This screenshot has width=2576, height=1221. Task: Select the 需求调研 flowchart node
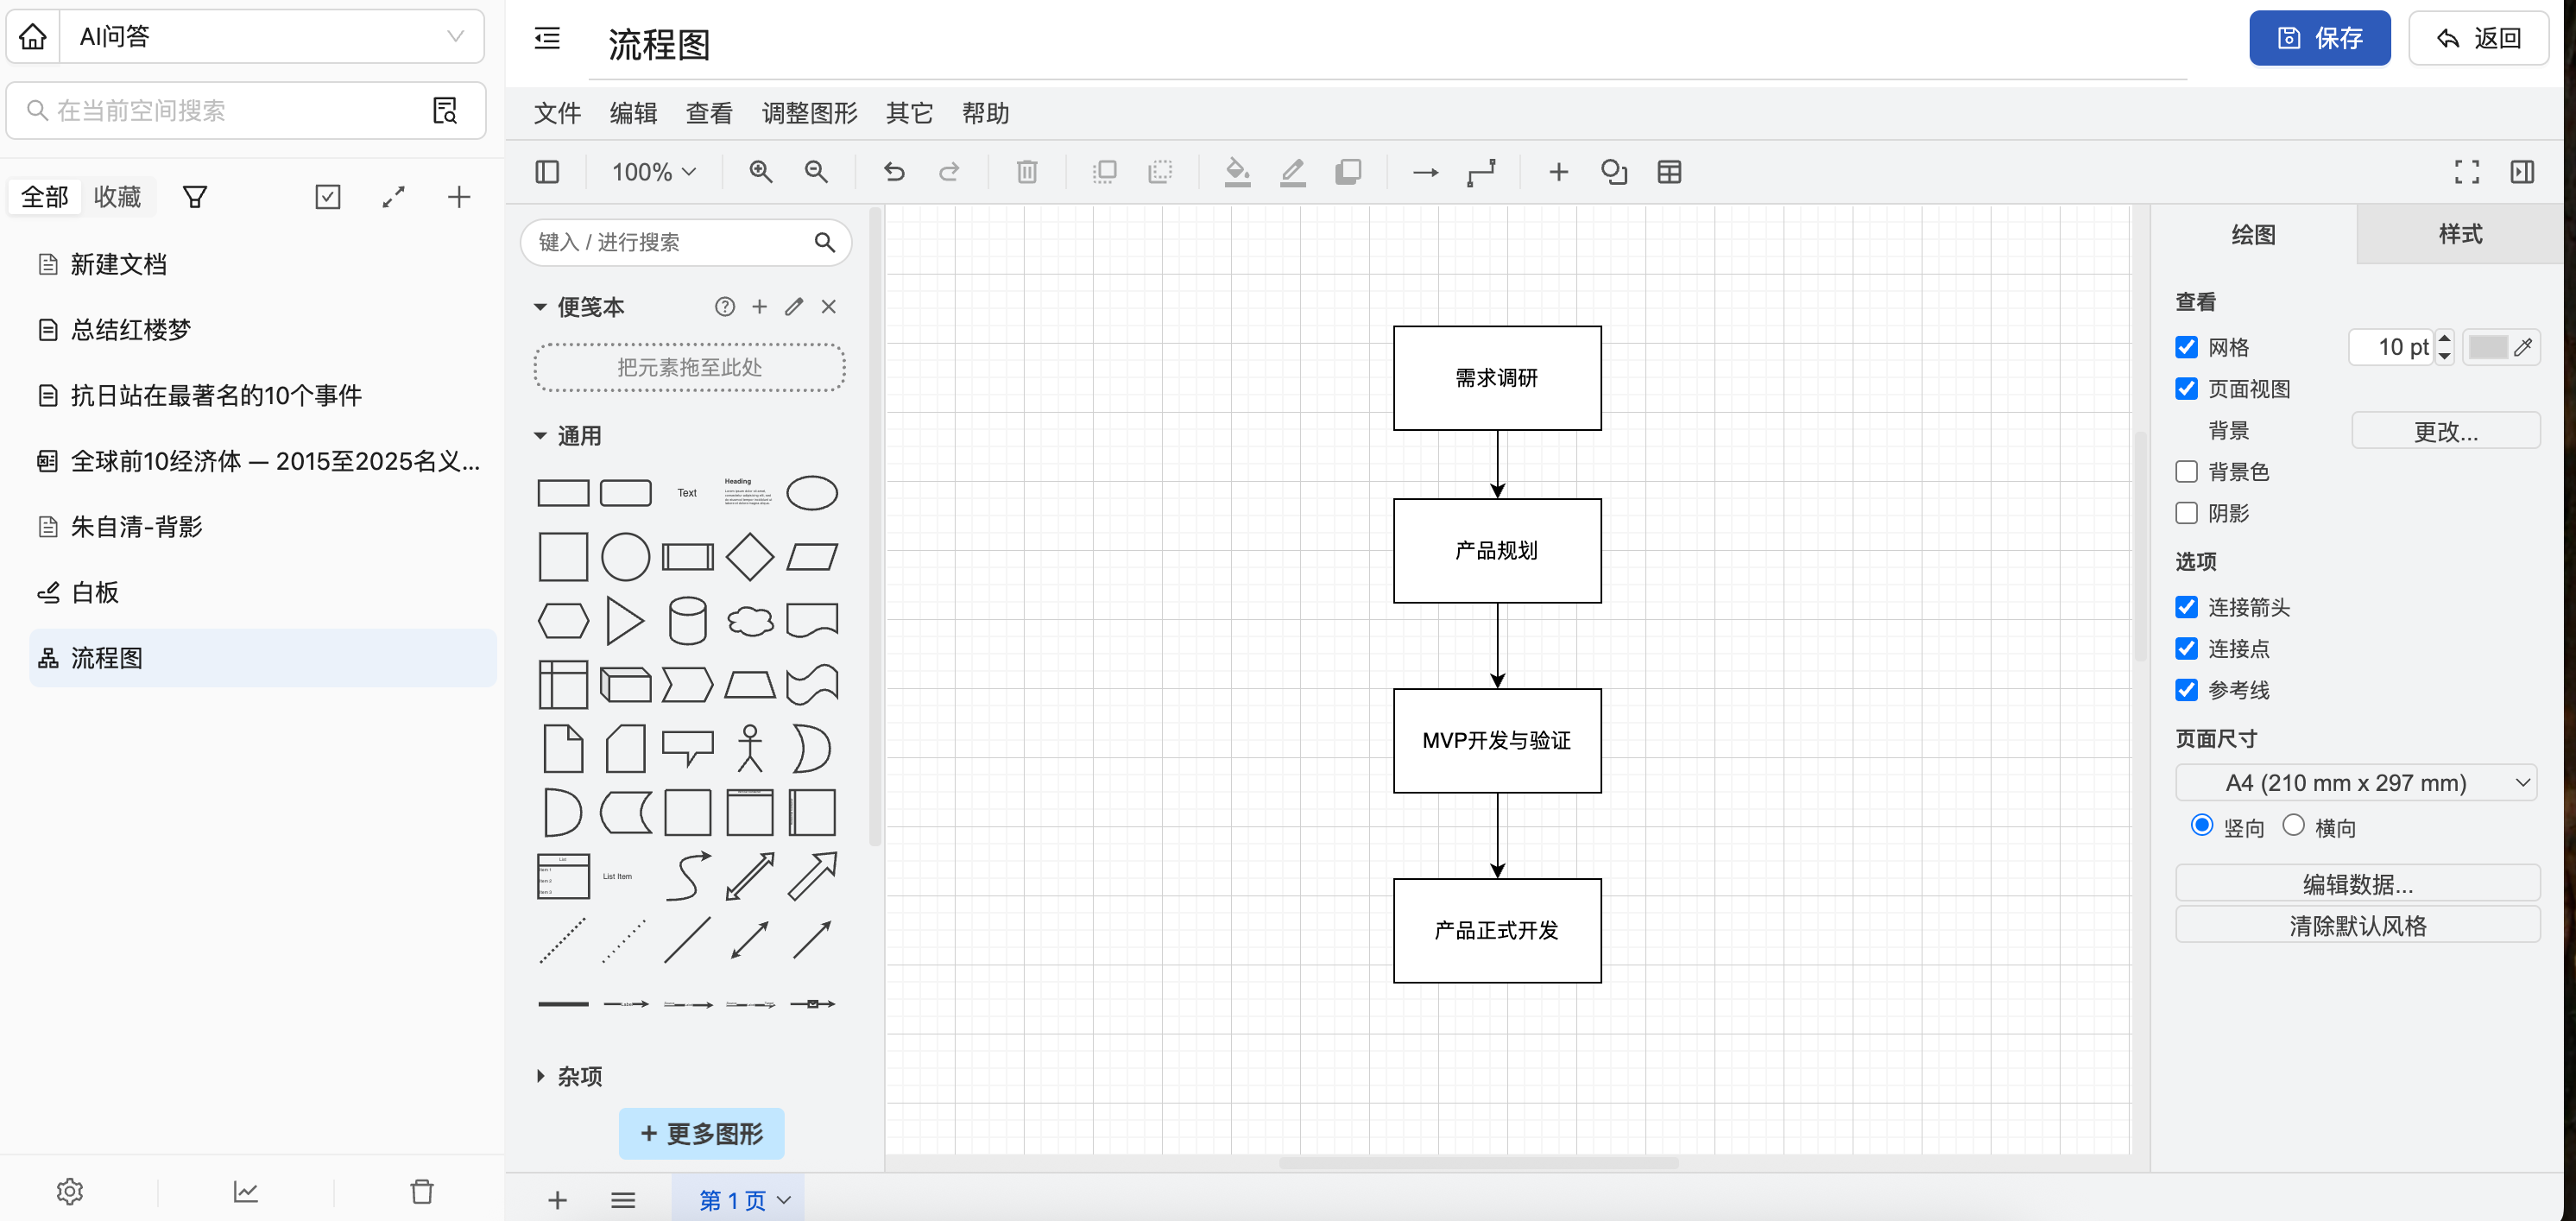[x=1497, y=378]
